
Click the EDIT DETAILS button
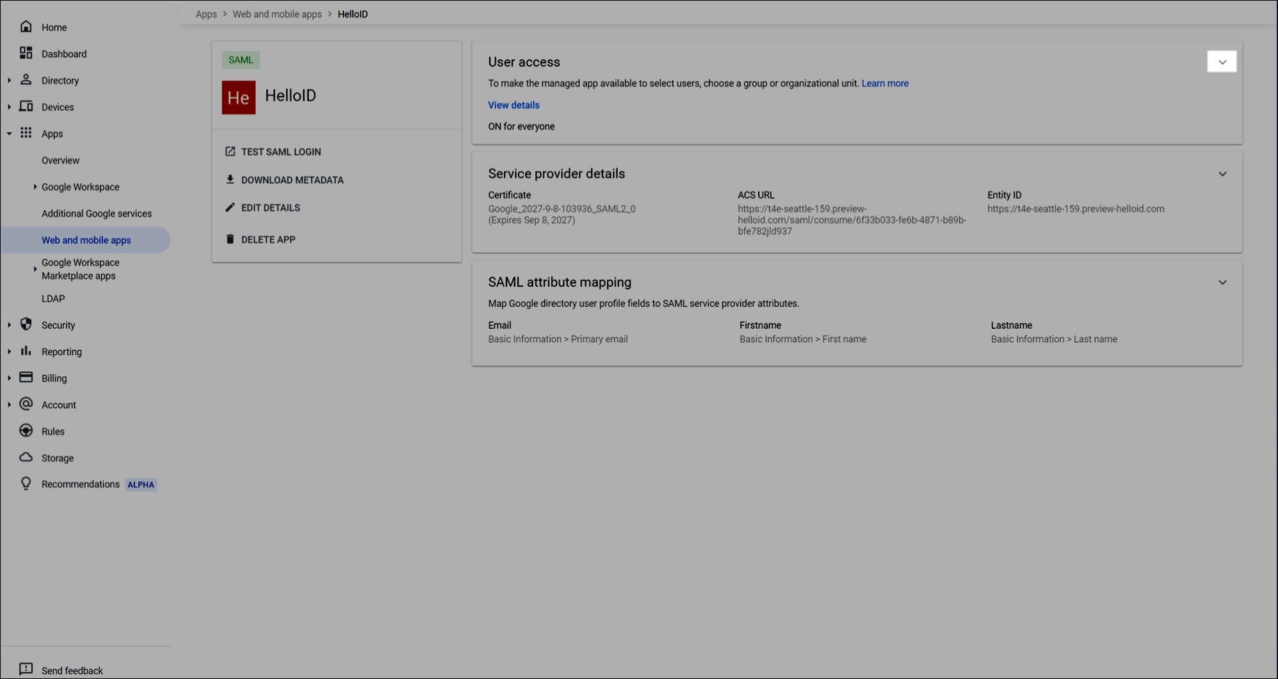click(263, 208)
